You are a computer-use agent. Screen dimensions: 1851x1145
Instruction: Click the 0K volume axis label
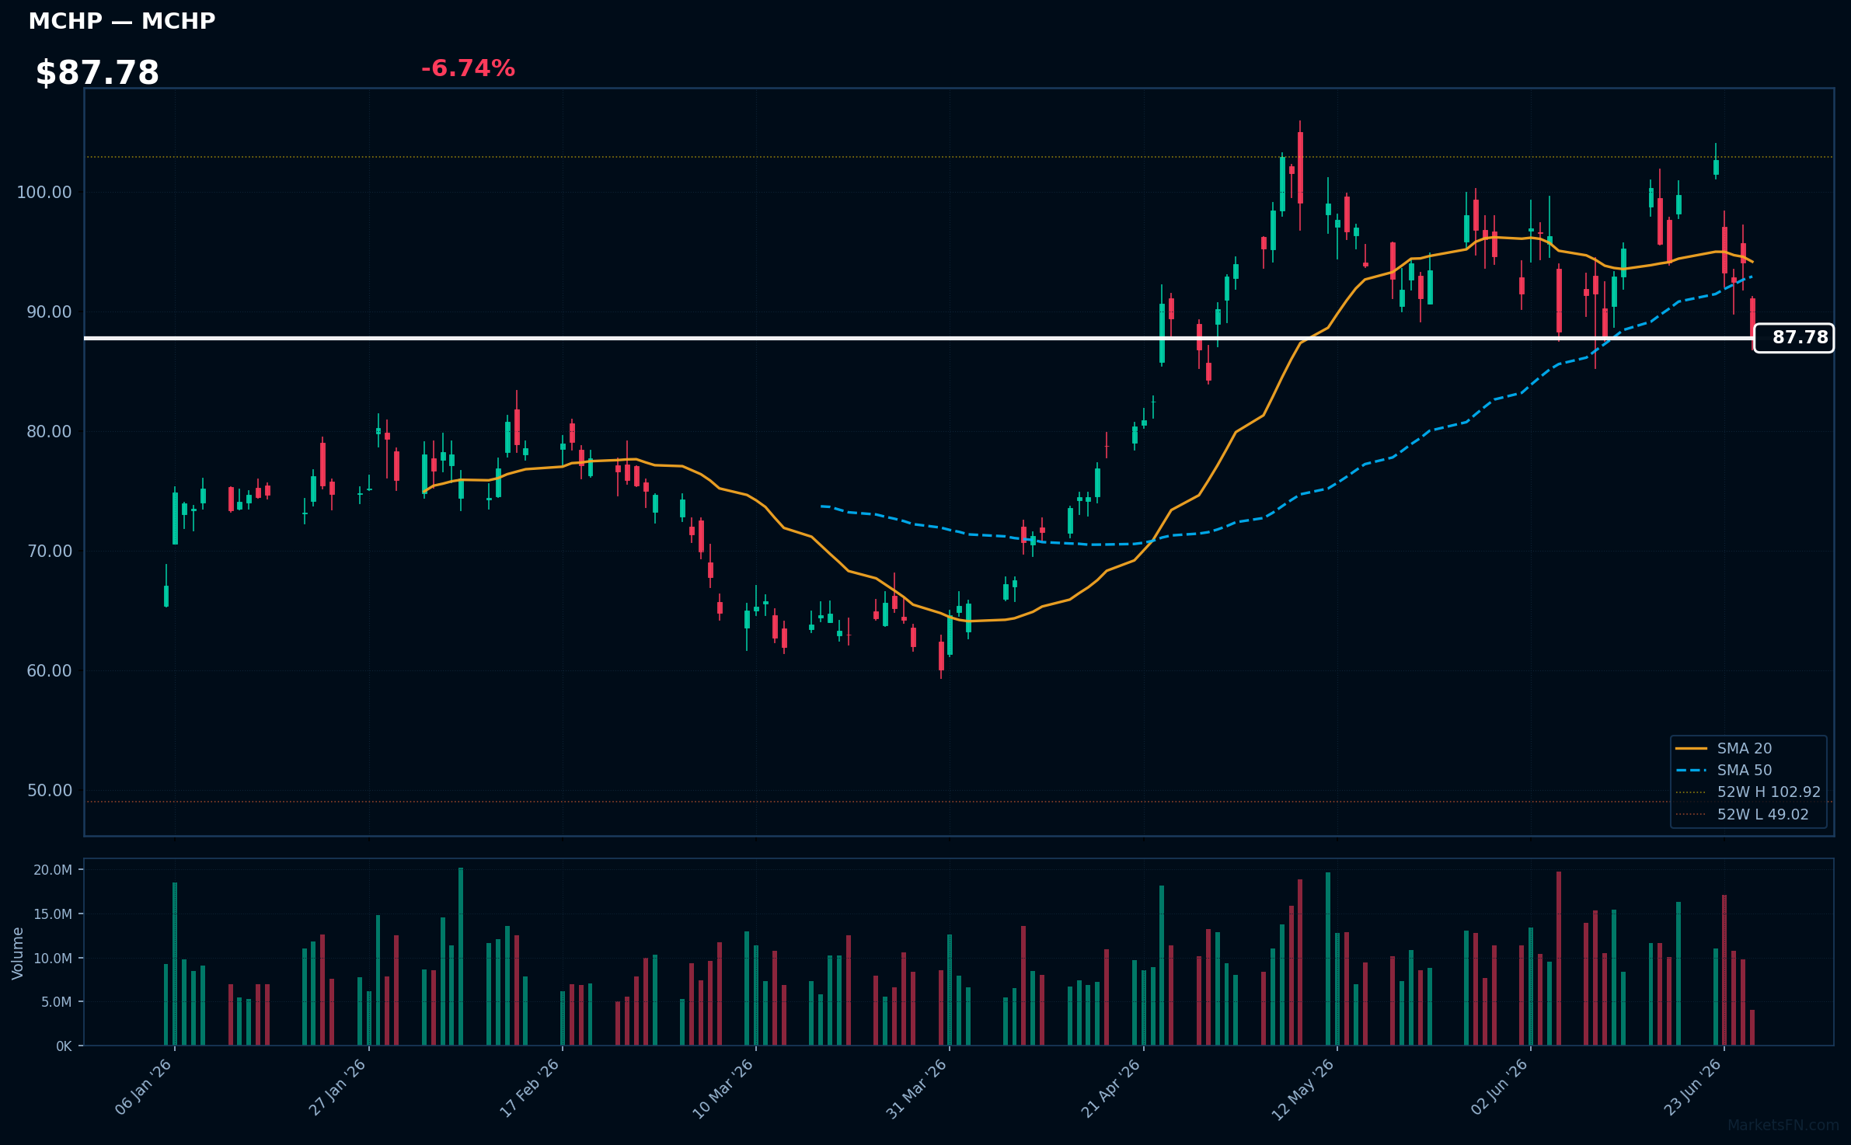tap(64, 1046)
